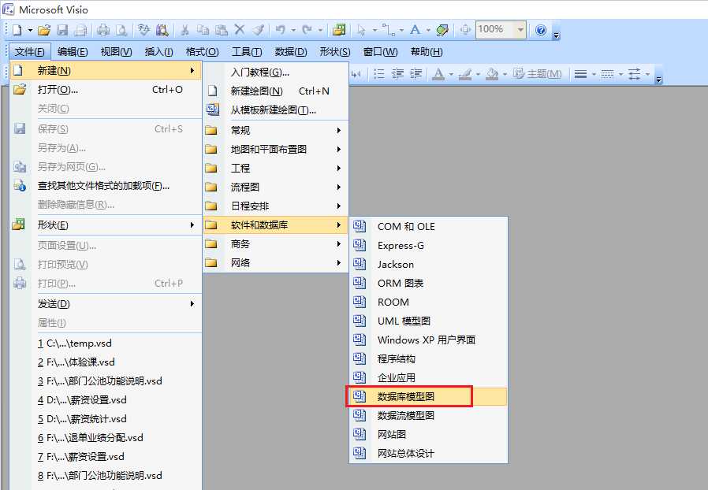Click the Line Weight toolbar icon

(580, 74)
